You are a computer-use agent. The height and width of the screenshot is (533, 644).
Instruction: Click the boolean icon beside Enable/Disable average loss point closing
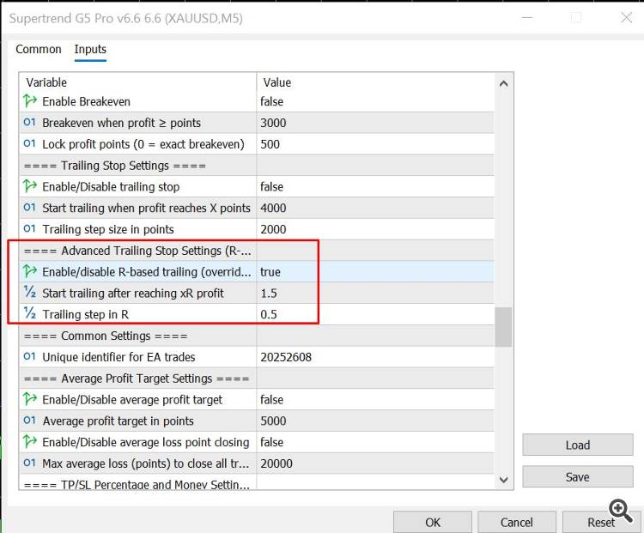click(x=30, y=442)
